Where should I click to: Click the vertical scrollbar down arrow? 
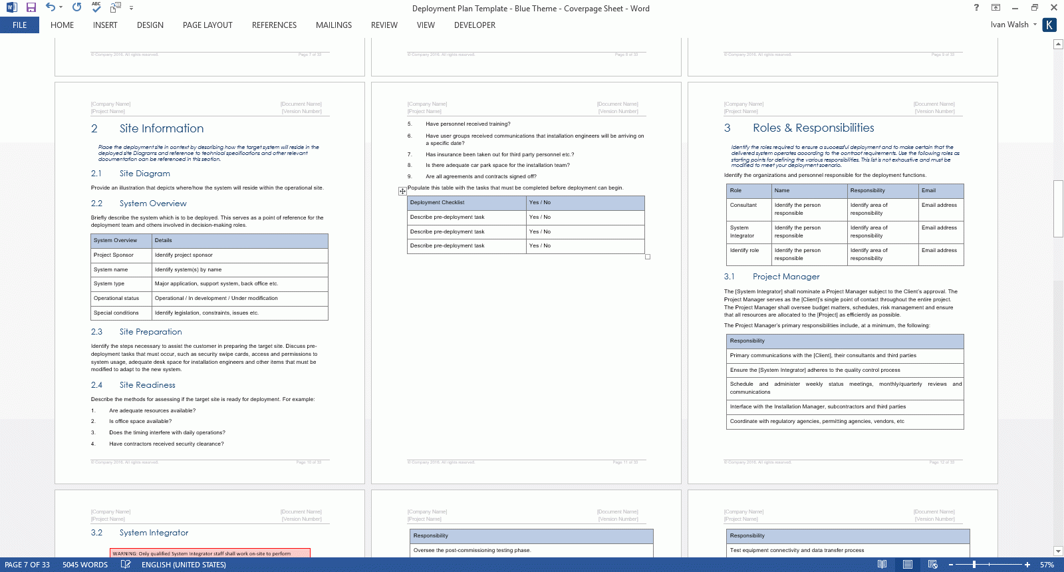[x=1058, y=551]
